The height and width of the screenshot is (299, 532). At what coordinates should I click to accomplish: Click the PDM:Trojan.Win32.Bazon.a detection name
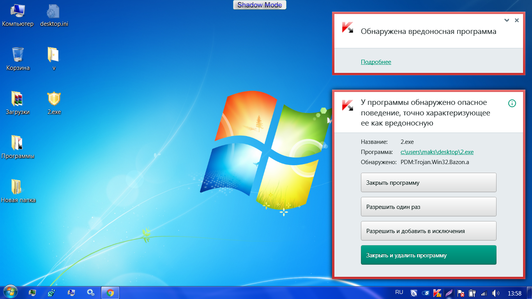(x=435, y=162)
